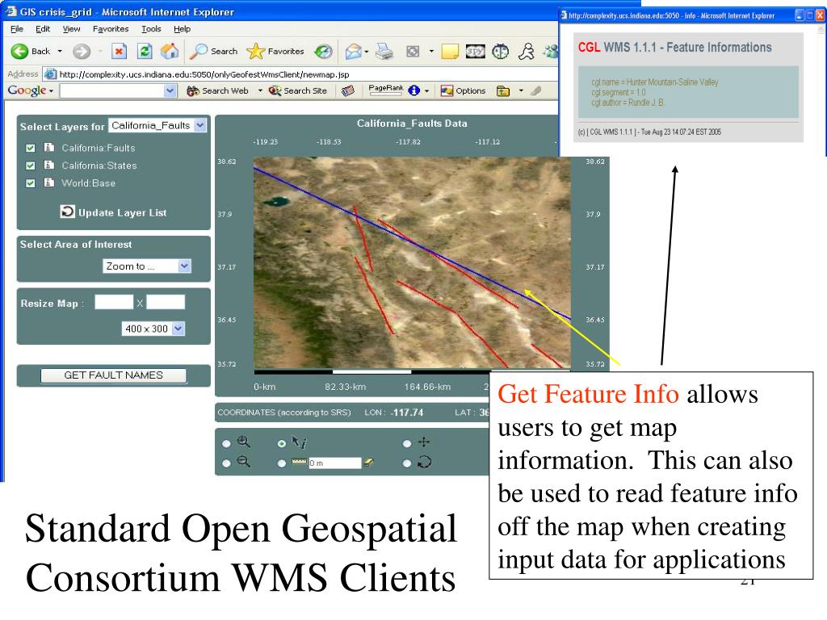The width and height of the screenshot is (827, 620).
Task: Click the Google toolbar up-folder icon
Action: pos(503,90)
